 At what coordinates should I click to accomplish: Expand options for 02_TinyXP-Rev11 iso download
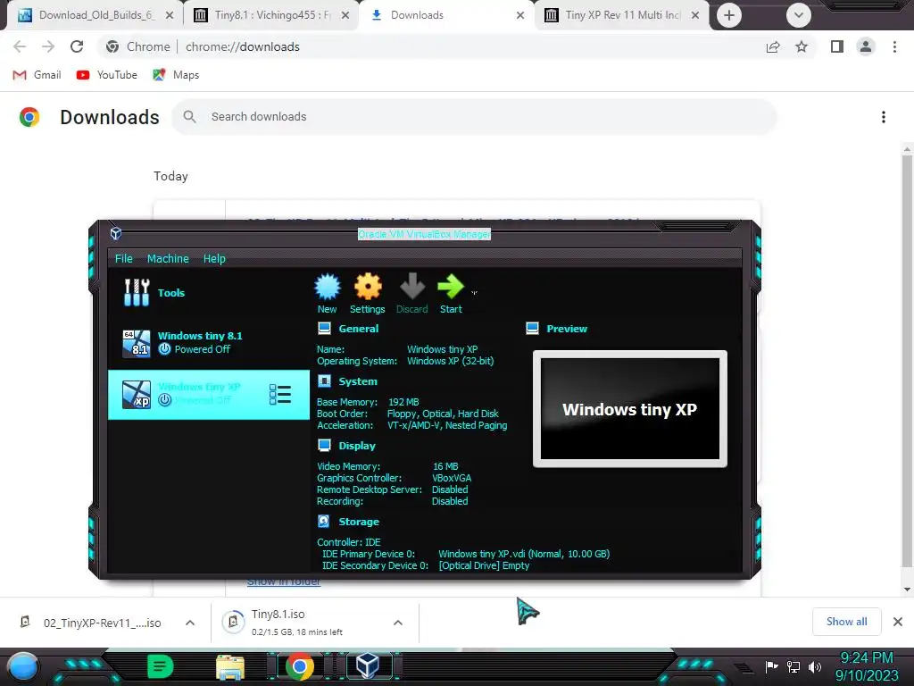(x=190, y=623)
